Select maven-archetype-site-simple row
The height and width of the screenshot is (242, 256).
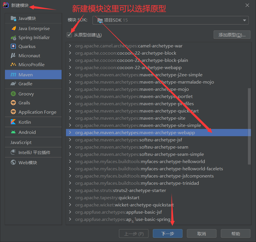point(158,125)
